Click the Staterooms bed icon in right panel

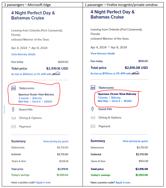pyautogui.click(x=93, y=88)
